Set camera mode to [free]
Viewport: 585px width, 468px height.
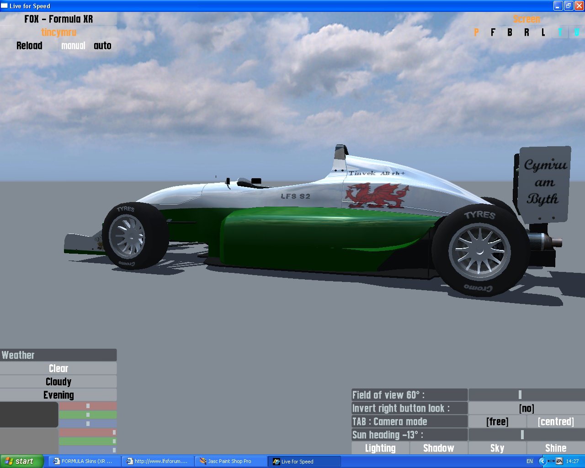[497, 421]
